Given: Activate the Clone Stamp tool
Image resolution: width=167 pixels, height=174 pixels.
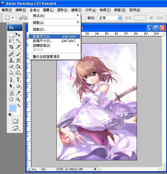Looking at the screenshot, I should tap(11, 60).
